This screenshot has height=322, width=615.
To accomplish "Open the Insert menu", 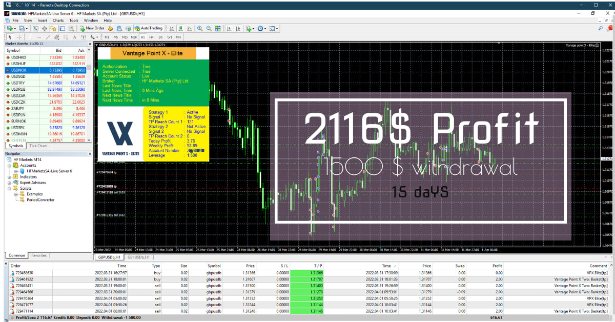I will point(42,21).
